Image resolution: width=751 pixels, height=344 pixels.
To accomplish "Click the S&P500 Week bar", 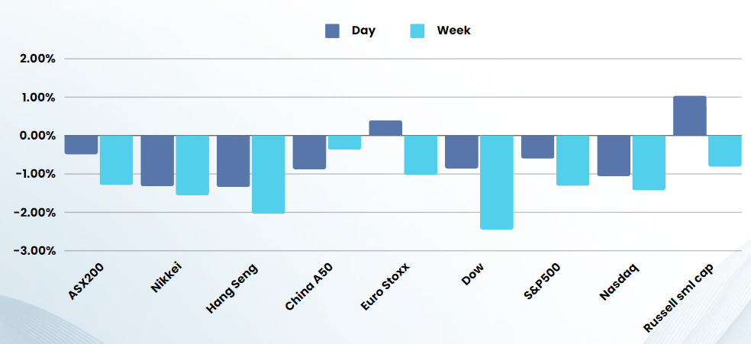I will (x=572, y=160).
